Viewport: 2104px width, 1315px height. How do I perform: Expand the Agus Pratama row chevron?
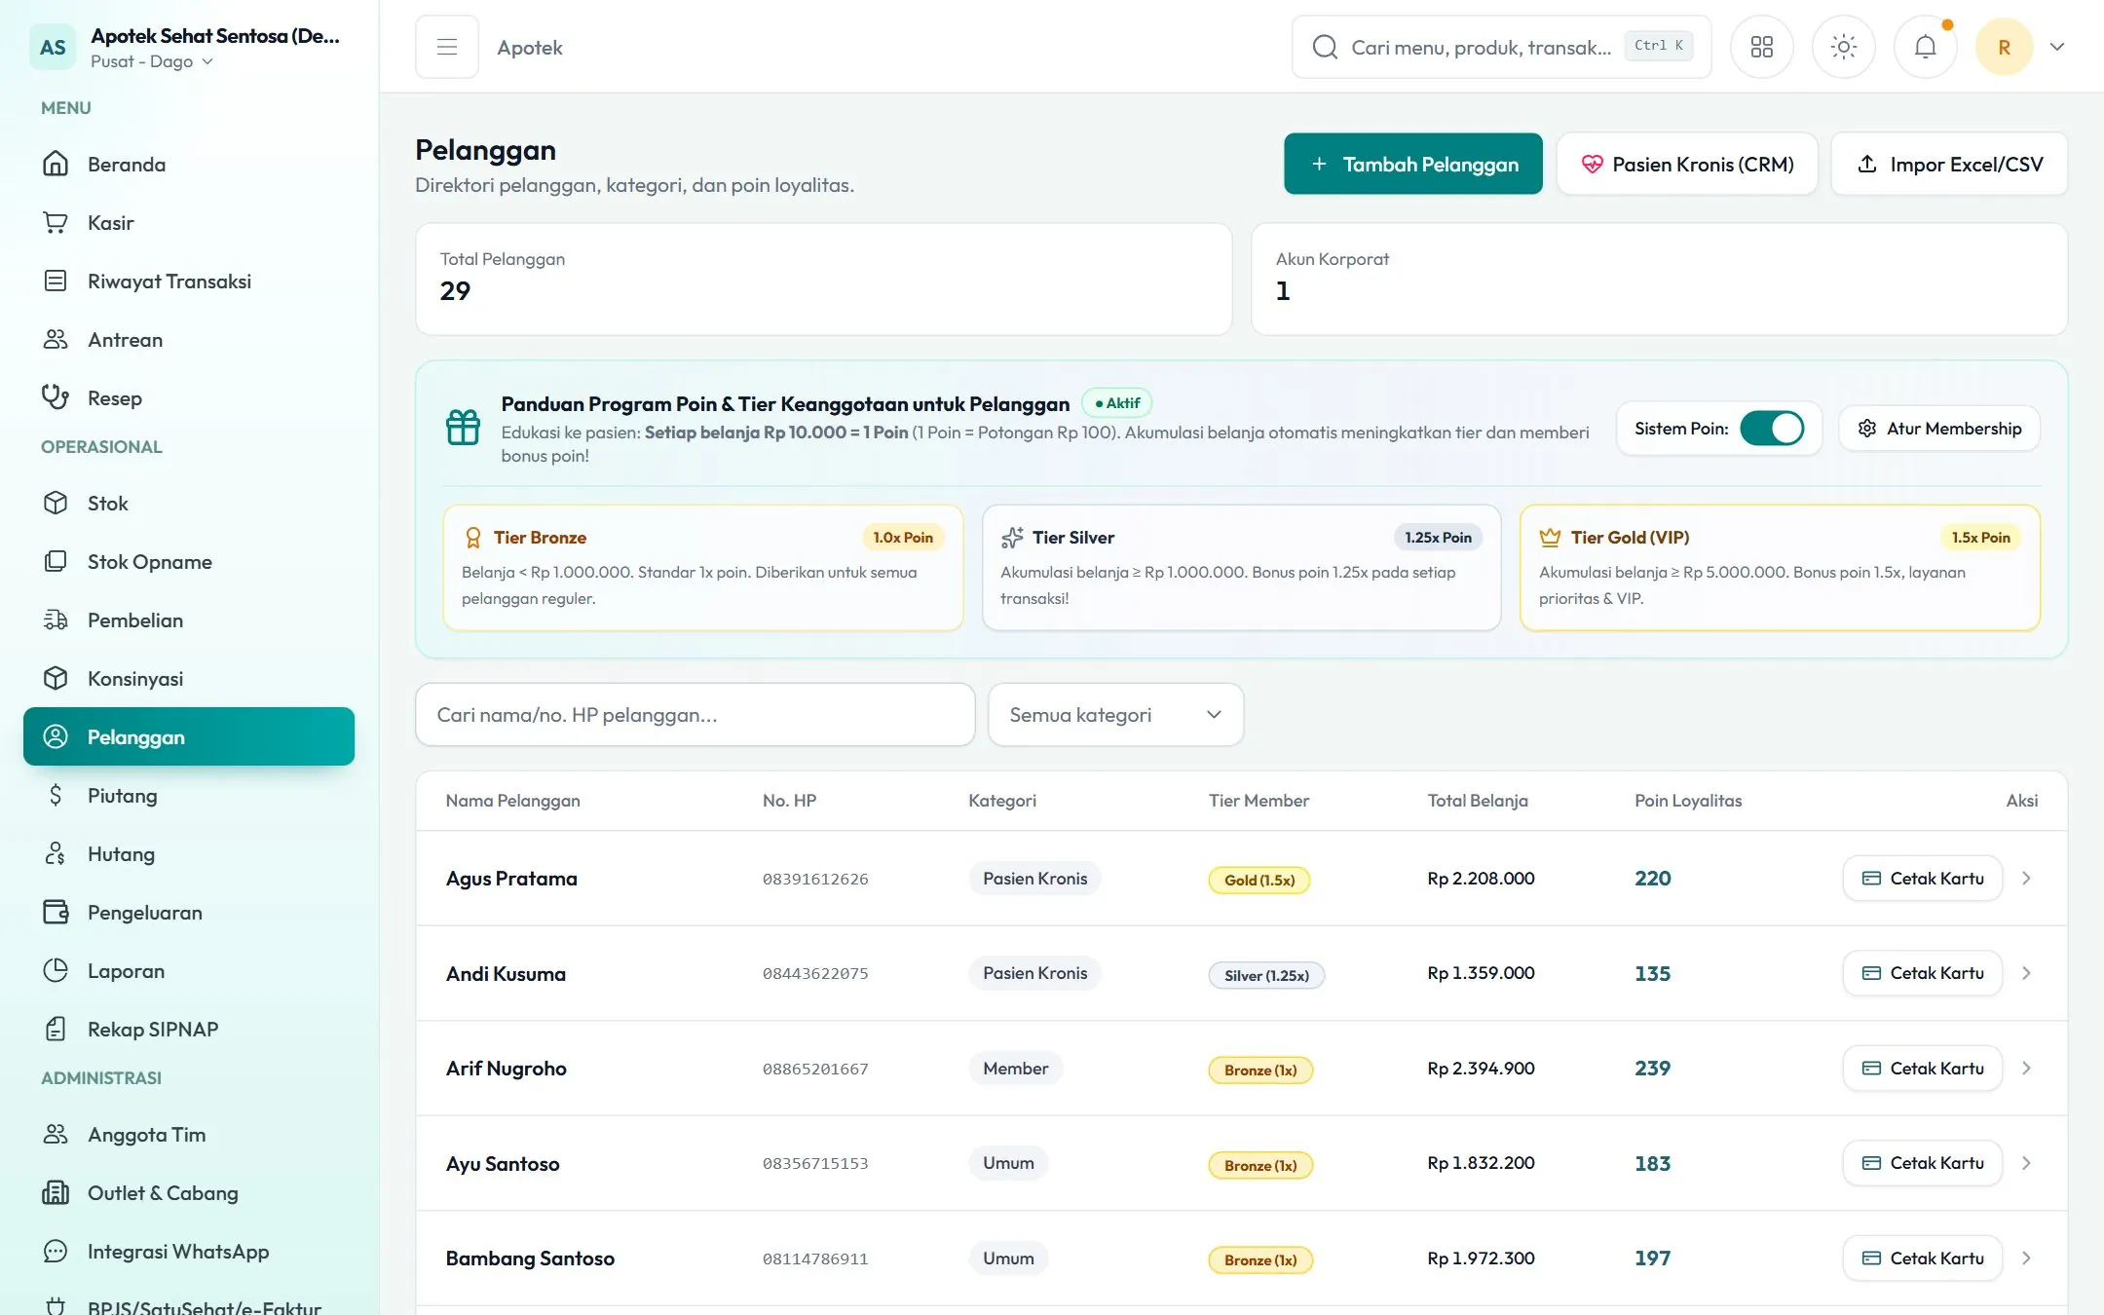[2026, 879]
